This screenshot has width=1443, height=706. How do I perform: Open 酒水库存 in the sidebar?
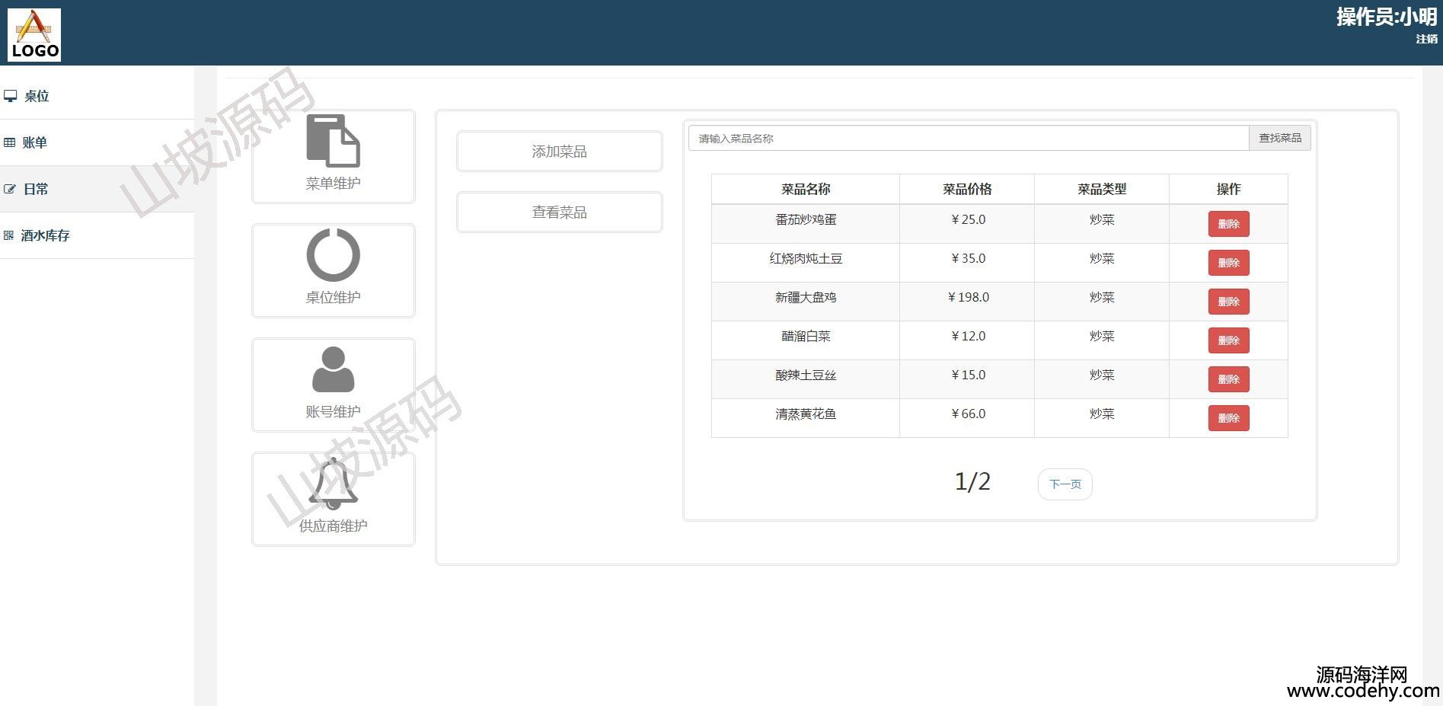click(x=97, y=235)
